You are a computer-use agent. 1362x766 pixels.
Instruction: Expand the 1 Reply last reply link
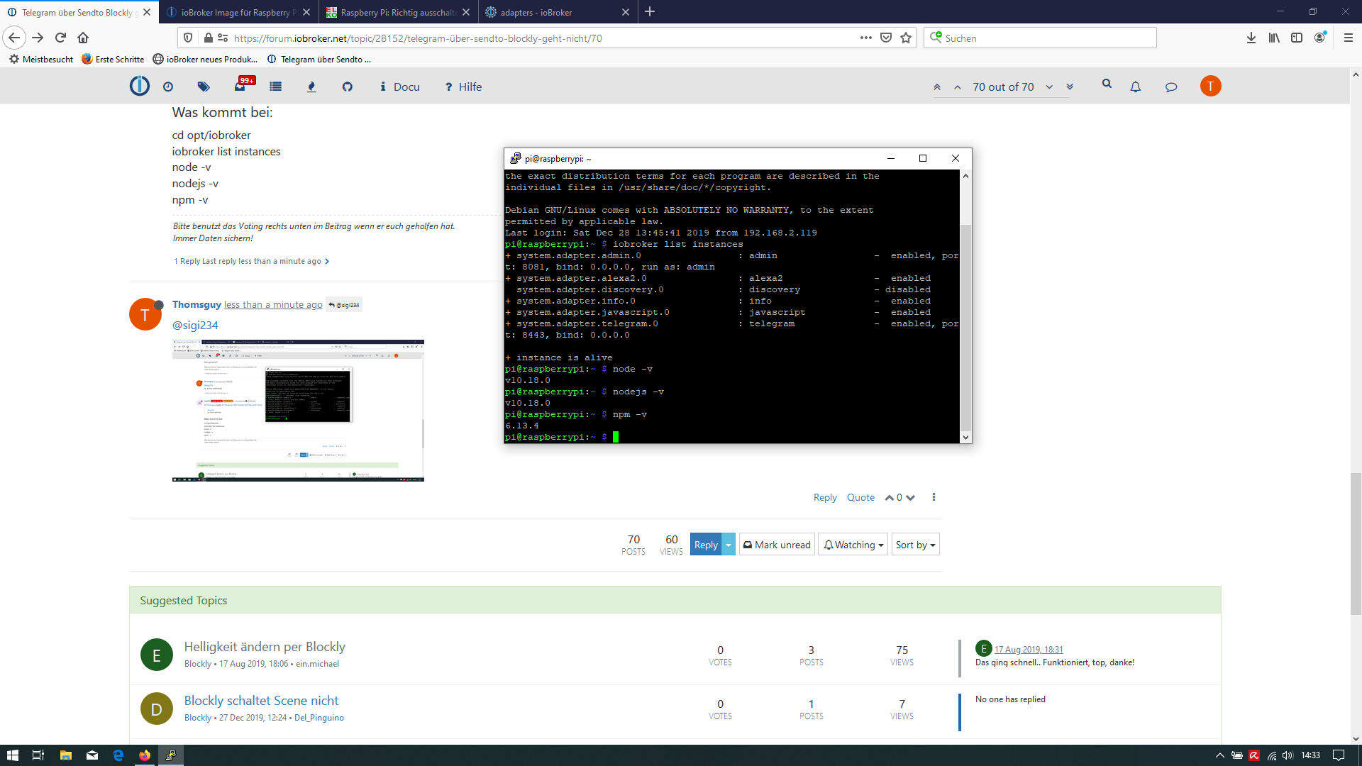(x=252, y=261)
